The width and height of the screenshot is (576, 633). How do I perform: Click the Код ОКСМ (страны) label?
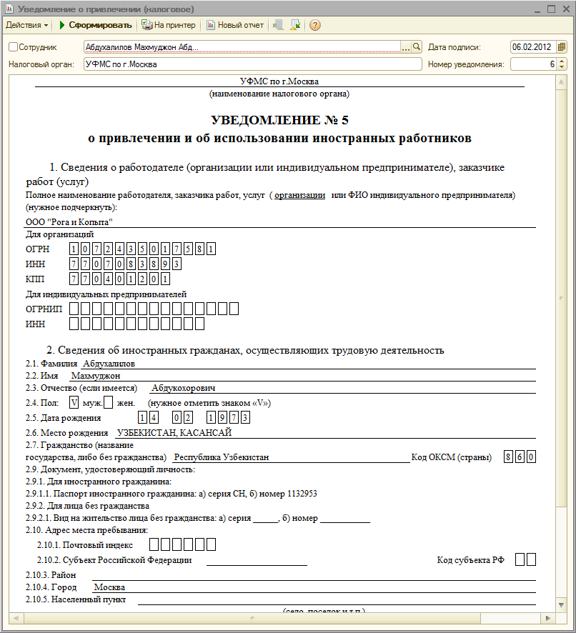click(x=452, y=457)
